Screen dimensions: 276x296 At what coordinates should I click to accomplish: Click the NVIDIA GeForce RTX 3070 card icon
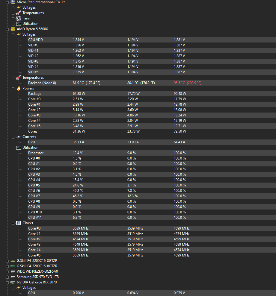pos(13,283)
